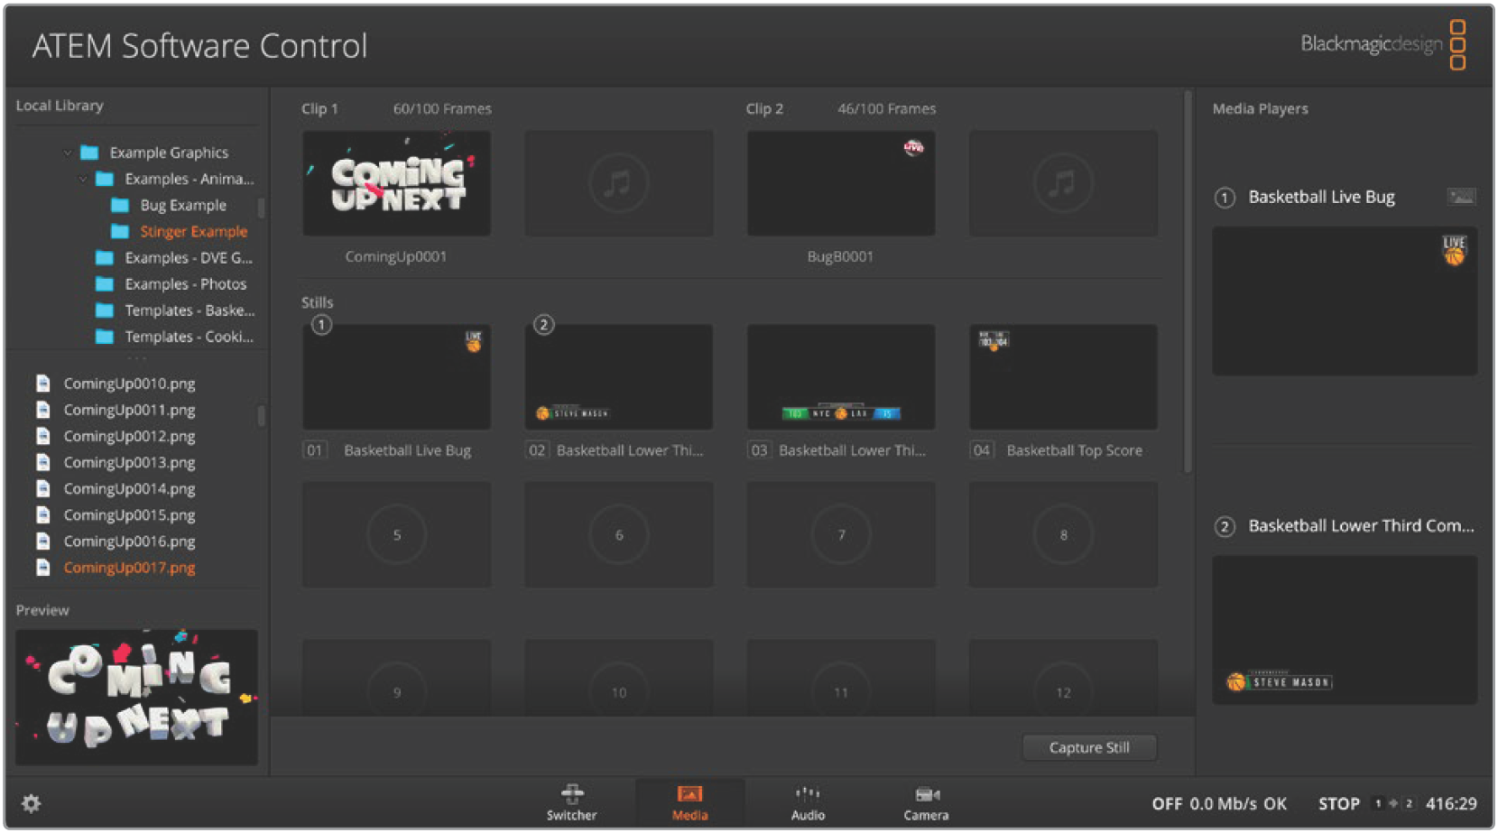
Task: Click empty still slot 8
Action: click(1063, 534)
